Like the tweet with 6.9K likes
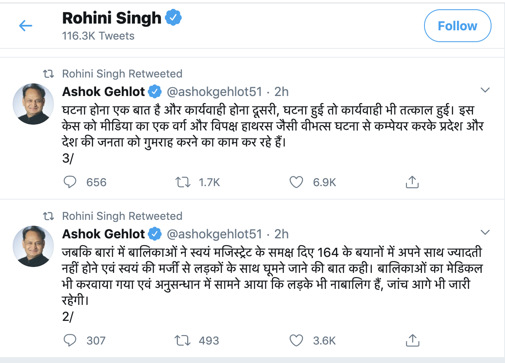The width and height of the screenshot is (505, 363). click(x=296, y=182)
